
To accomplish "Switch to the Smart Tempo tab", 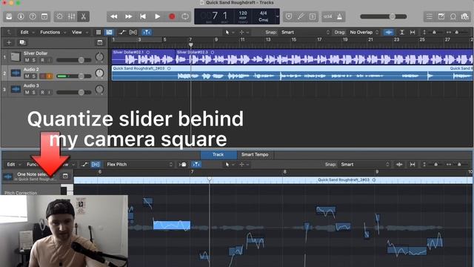I will (255, 155).
